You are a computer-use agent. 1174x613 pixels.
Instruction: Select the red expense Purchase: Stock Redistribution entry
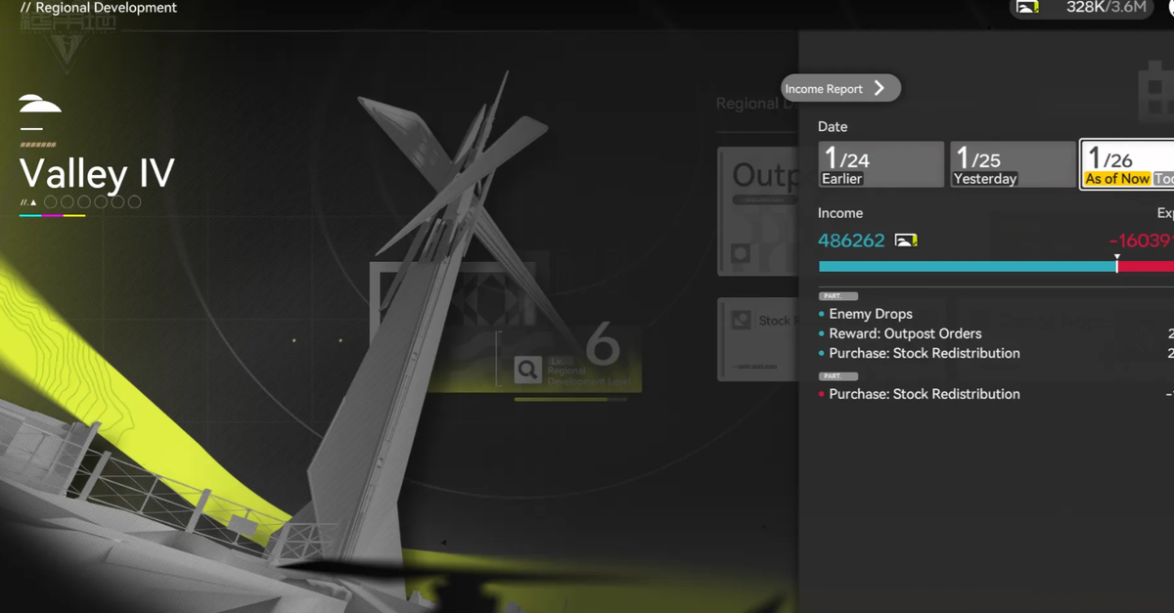pos(924,394)
